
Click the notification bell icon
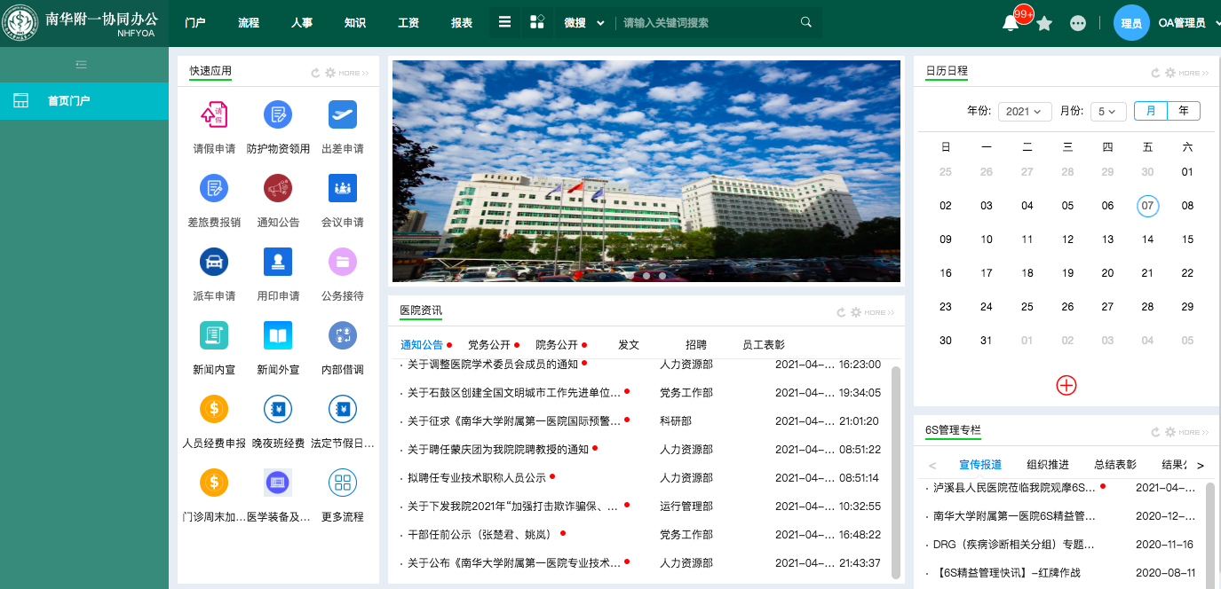(1011, 24)
